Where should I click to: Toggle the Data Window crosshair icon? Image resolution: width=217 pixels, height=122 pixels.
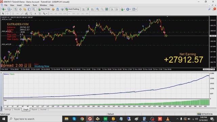pyautogui.click(x=20, y=9)
